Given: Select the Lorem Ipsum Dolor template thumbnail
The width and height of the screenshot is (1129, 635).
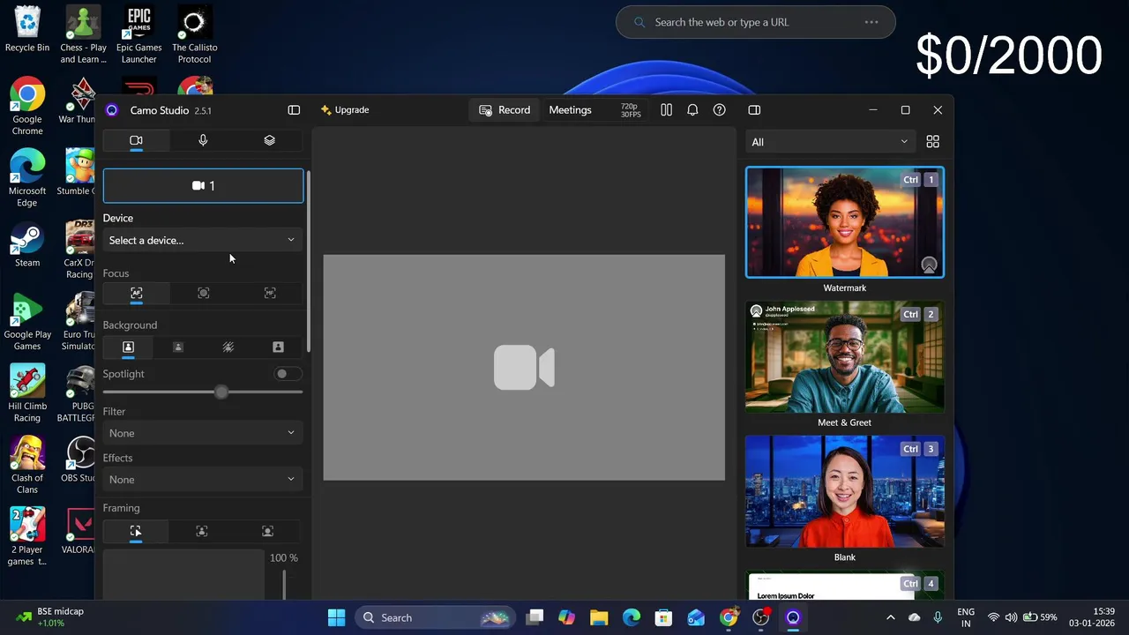Looking at the screenshot, I should click(x=845, y=586).
